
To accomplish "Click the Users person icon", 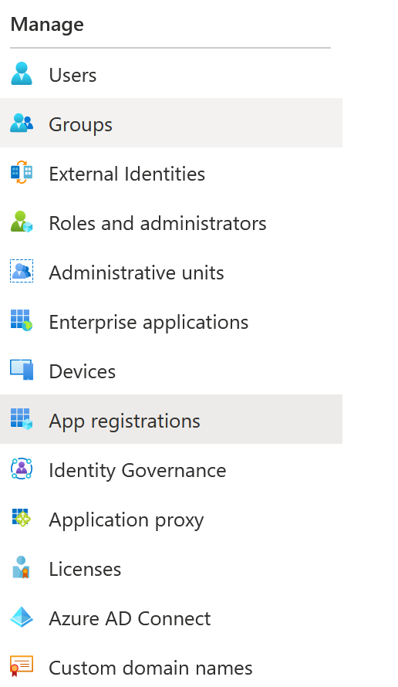I will 22,73.
